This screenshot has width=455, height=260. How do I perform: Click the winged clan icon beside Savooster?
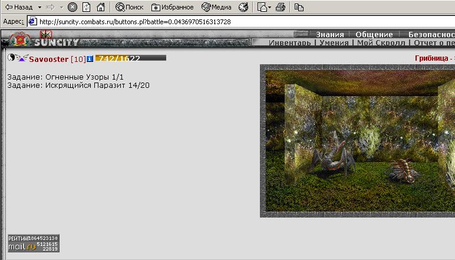(x=22, y=58)
